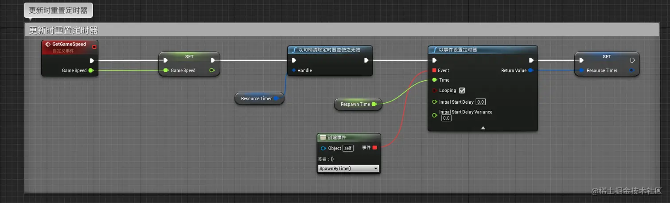This screenshot has width=670, height=203.
Task: Select the 以句柄清除定时器並使之无效 node title
Action: (329, 50)
